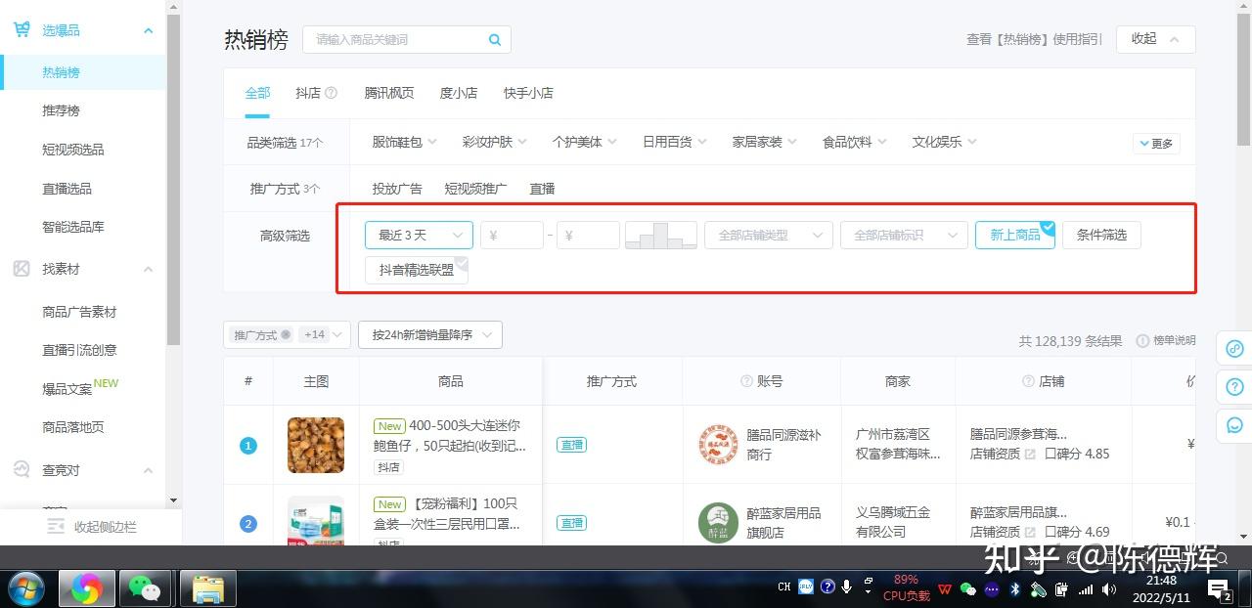Open the Windows Start button
The height and width of the screenshot is (608, 1252).
point(26,587)
